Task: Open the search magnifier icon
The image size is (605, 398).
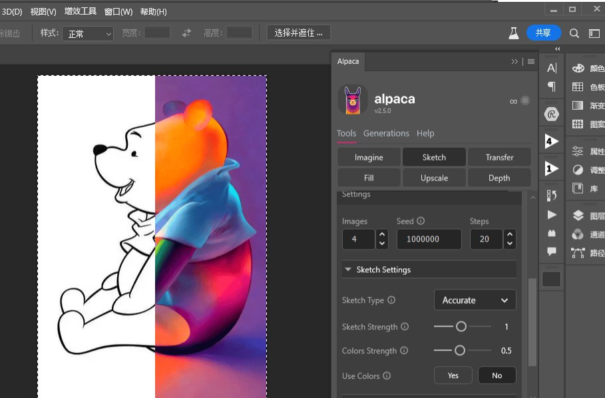Action: 574,33
